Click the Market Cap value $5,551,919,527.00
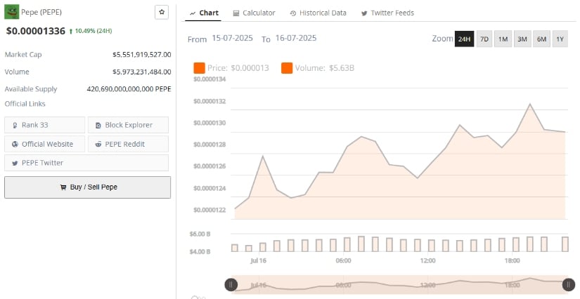The image size is (580, 299). [x=142, y=55]
